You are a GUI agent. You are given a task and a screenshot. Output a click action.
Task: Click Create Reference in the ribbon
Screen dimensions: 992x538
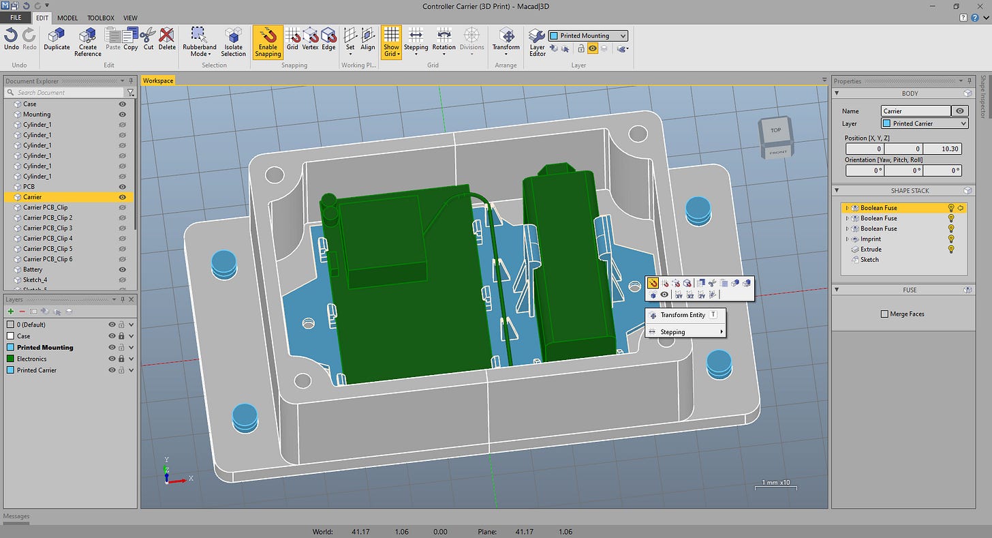87,35
